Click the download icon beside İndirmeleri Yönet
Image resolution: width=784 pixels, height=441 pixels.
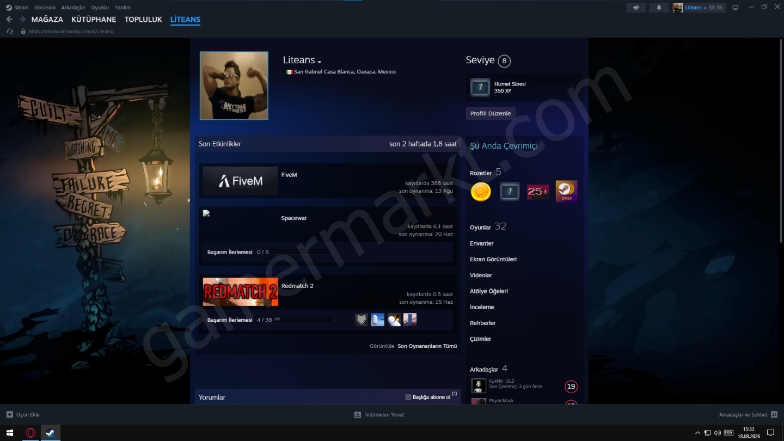point(358,414)
